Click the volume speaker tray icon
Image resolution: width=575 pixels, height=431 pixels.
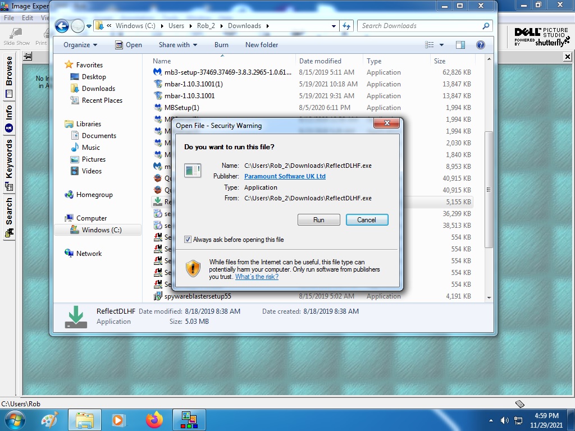505,420
